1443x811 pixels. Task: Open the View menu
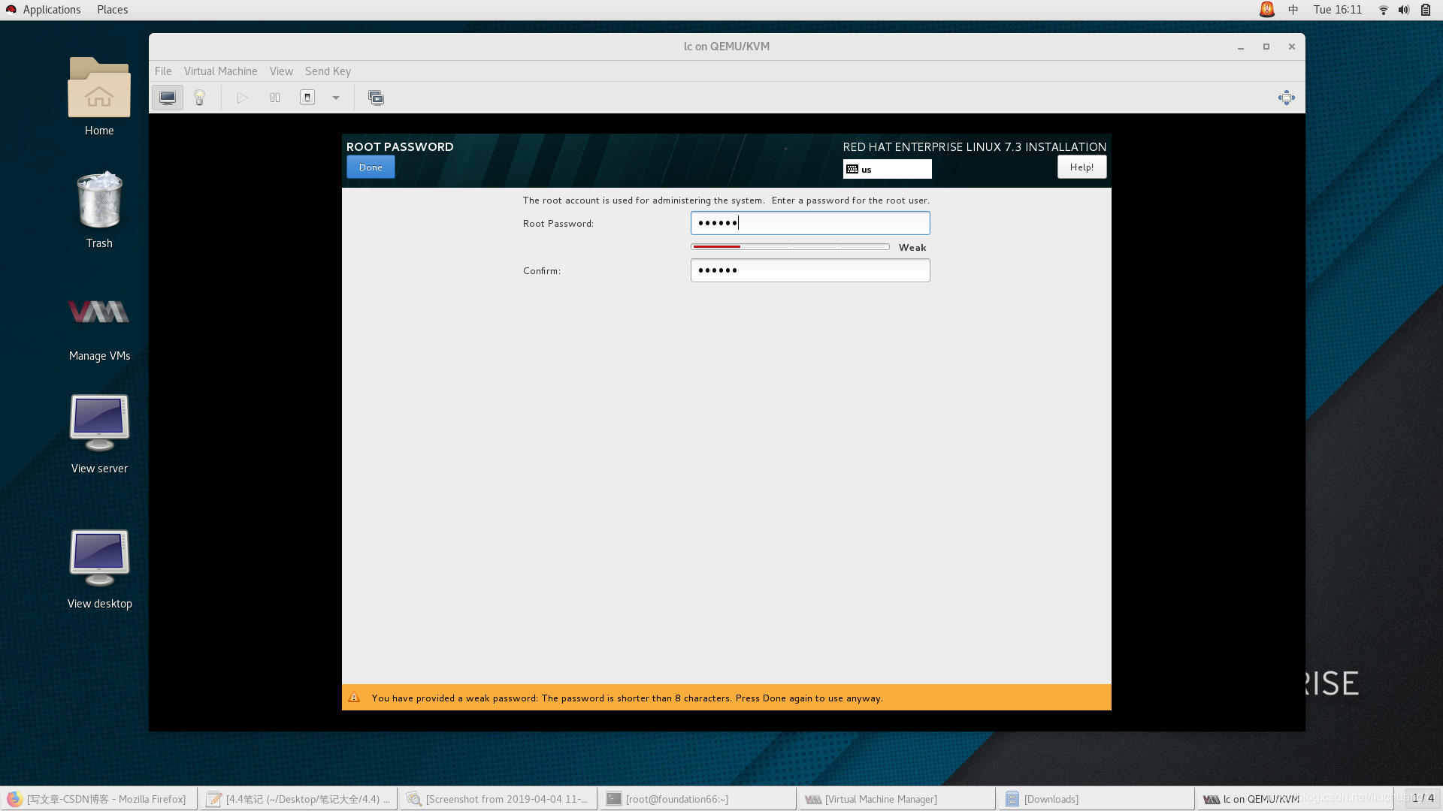point(281,71)
